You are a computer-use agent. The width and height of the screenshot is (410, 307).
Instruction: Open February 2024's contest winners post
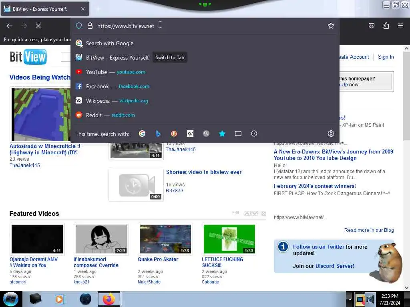(x=315, y=186)
